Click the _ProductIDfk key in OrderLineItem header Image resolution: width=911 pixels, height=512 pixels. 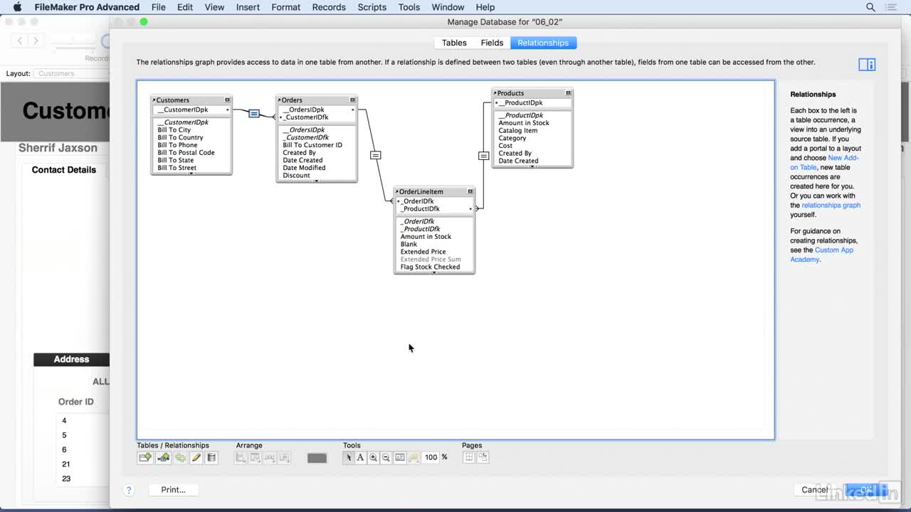coord(420,209)
